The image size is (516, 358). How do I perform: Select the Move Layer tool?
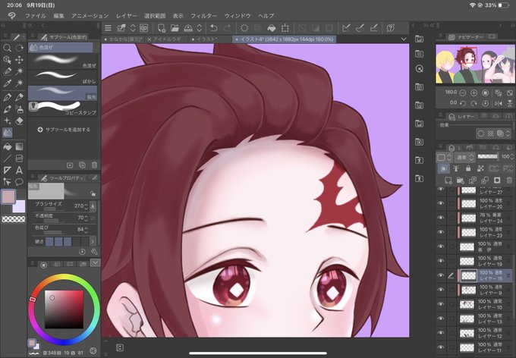pyautogui.click(x=19, y=60)
